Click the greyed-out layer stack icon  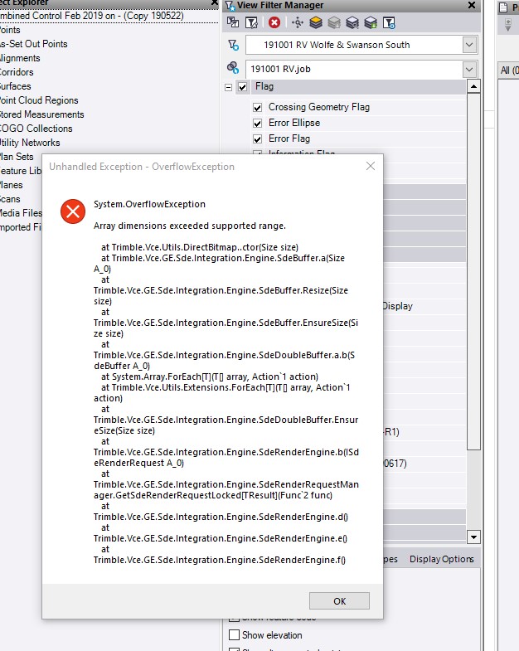334,22
